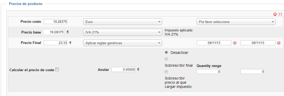Click the Anular amount input field
The image size is (284, 96).
click(x=123, y=70)
